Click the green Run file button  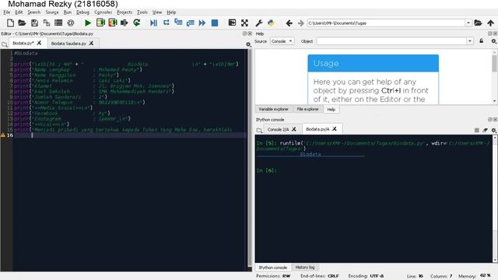pyautogui.click(x=88, y=23)
